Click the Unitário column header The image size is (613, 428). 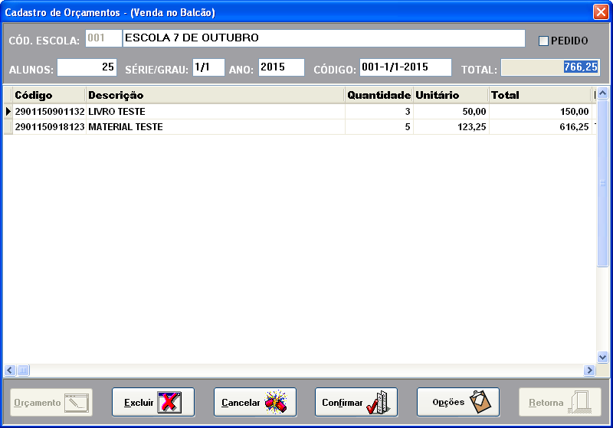pos(451,95)
